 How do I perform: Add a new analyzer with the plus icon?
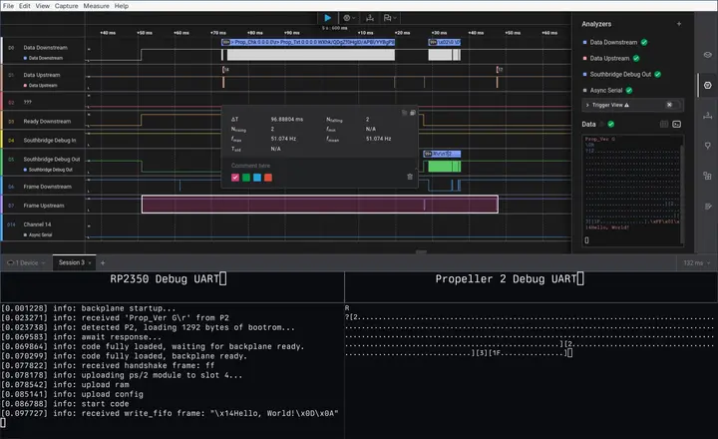(679, 23)
